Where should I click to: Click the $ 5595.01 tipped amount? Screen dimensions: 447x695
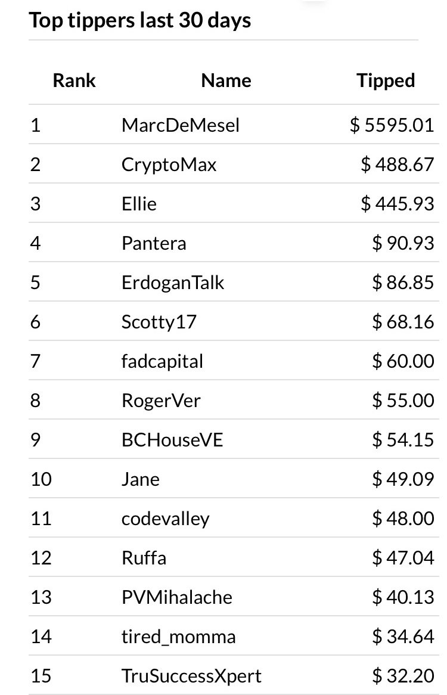392,125
